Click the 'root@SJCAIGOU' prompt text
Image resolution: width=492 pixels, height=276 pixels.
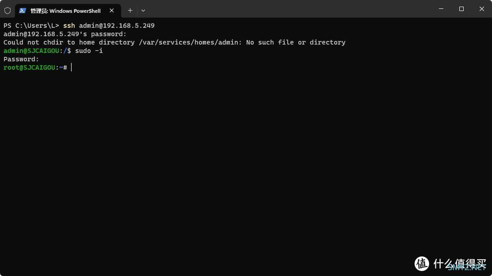coord(29,68)
